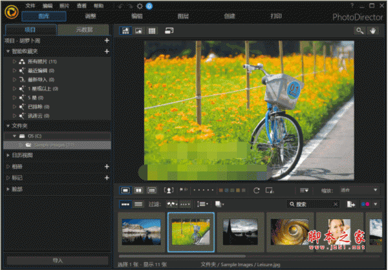Switch to the 调整 module tab
Screen dimensions: 388x270
91,16
